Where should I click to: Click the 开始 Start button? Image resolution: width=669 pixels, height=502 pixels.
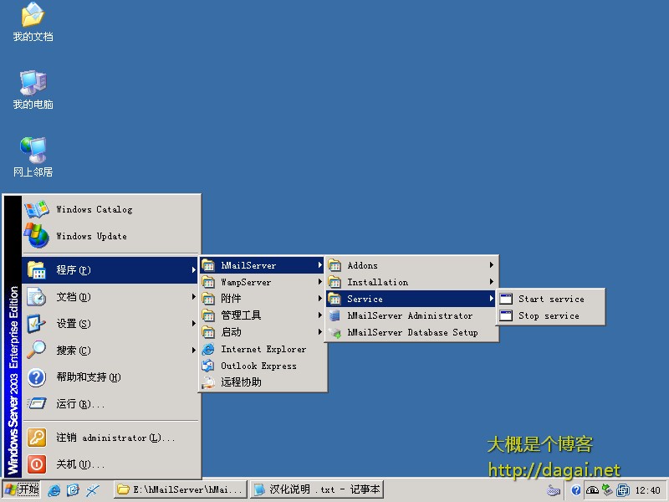pyautogui.click(x=23, y=490)
